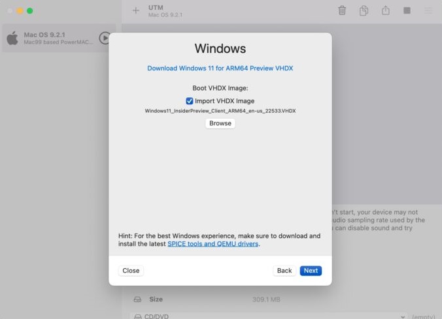Open SPICE tools and QEMU drivers link
The width and height of the screenshot is (442, 319).
coord(212,244)
